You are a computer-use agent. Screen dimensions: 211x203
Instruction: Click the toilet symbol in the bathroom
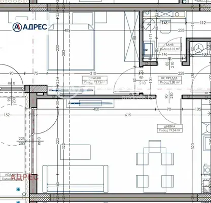(165, 26)
